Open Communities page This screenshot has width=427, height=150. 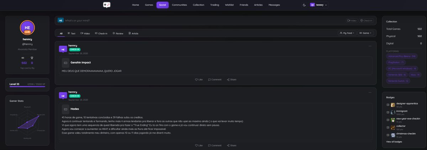179,5
